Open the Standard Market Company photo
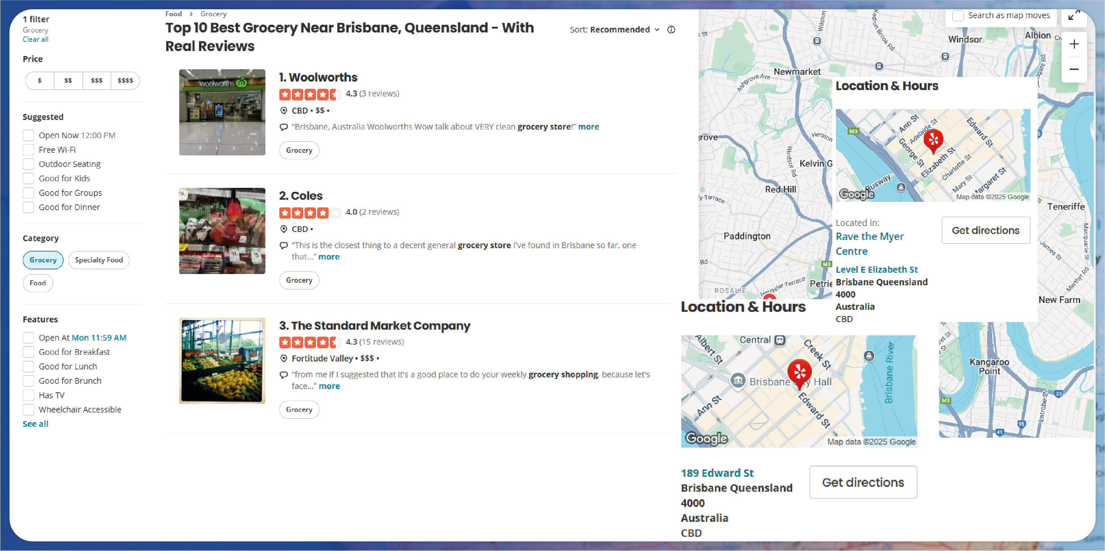The image size is (1105, 551). click(x=222, y=360)
